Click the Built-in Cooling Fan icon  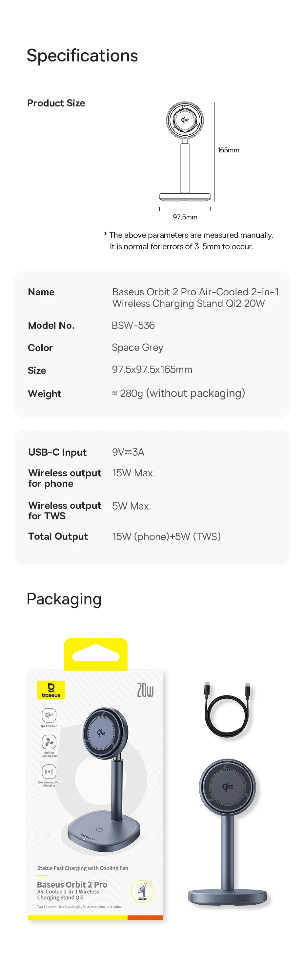(x=49, y=742)
